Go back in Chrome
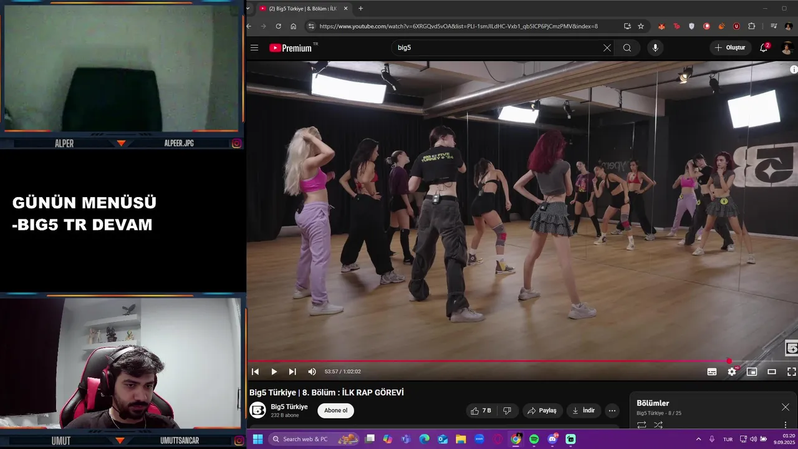This screenshot has width=798, height=449. click(x=249, y=26)
